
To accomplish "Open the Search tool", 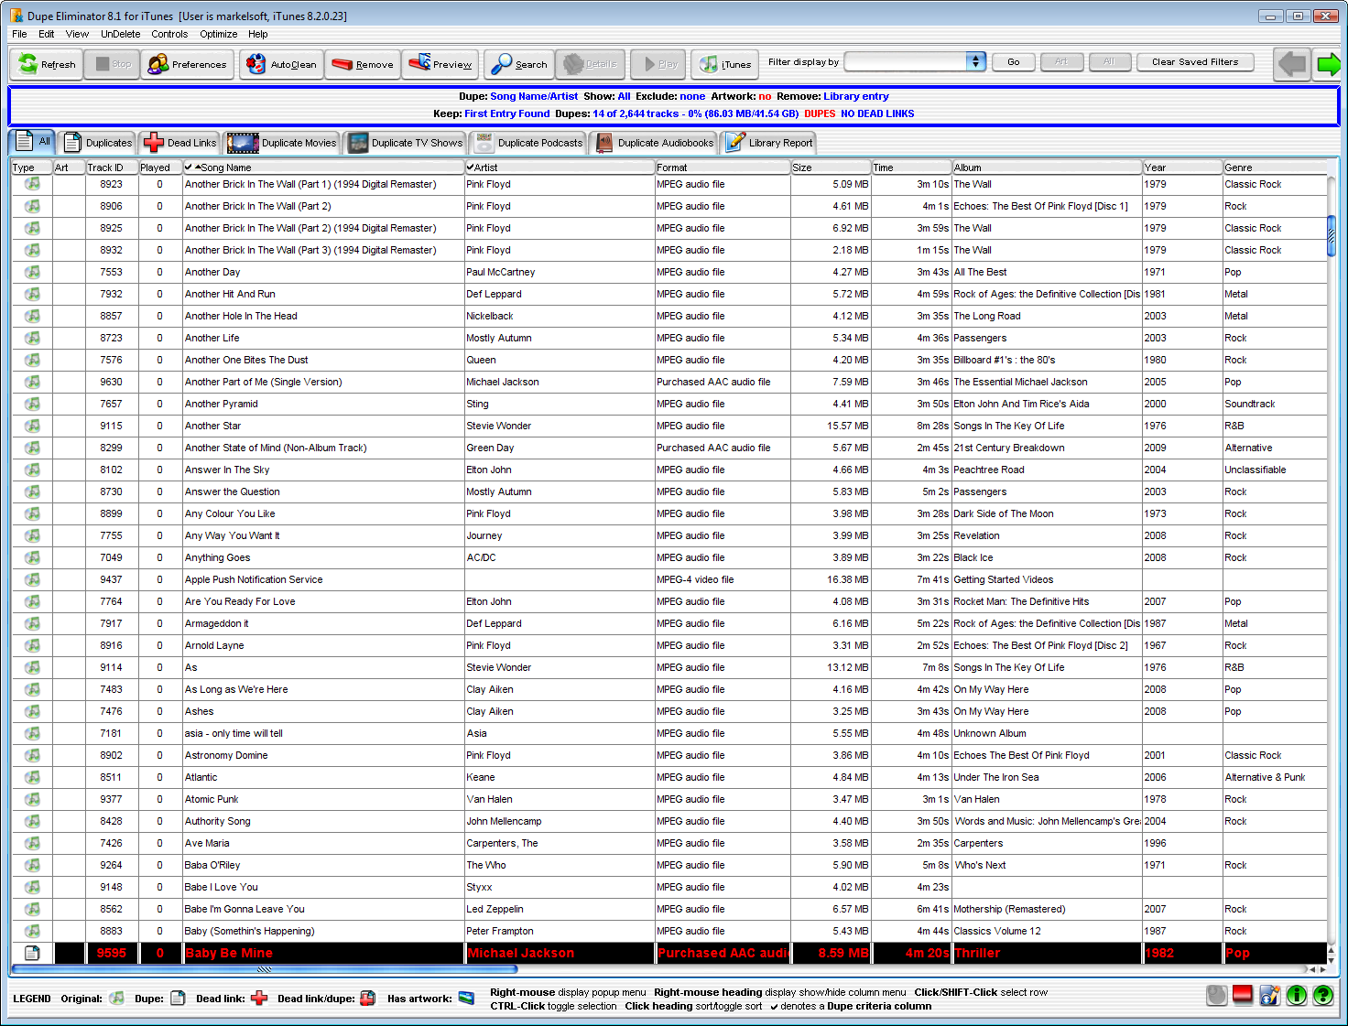I will (518, 64).
